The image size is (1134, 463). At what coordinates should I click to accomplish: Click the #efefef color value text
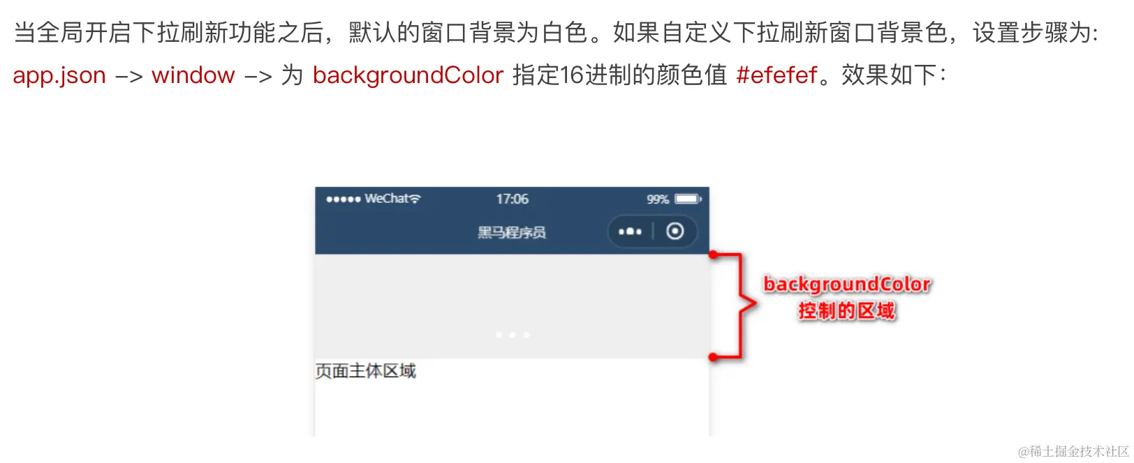tap(776, 75)
